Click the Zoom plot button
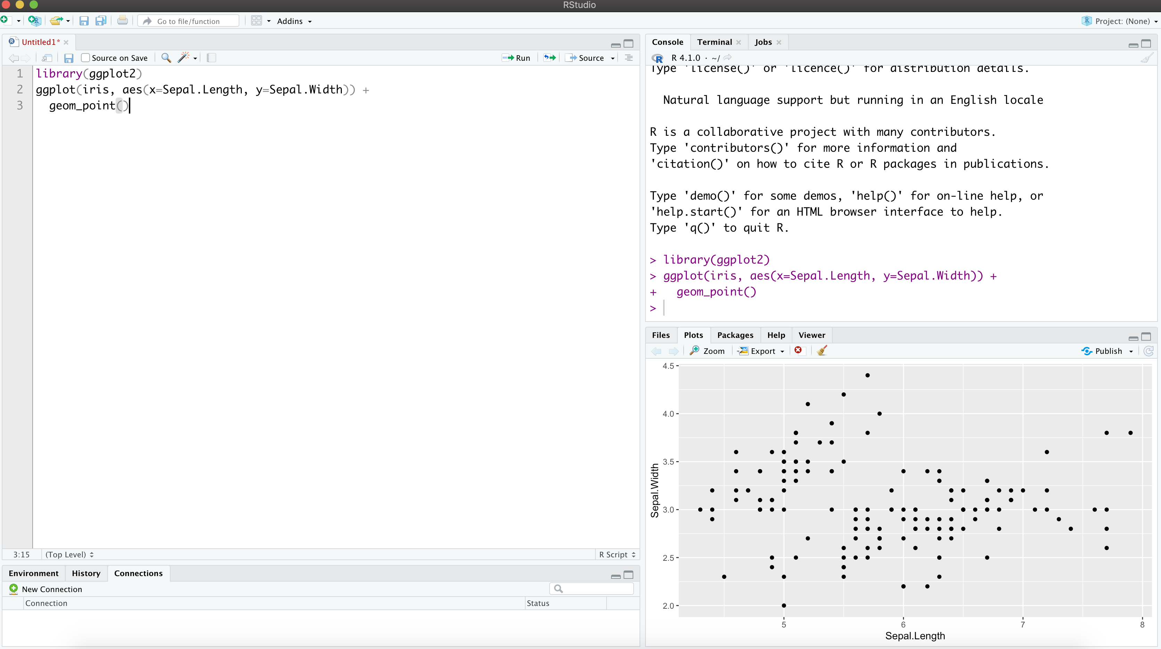Viewport: 1161px width, 649px height. pyautogui.click(x=708, y=351)
